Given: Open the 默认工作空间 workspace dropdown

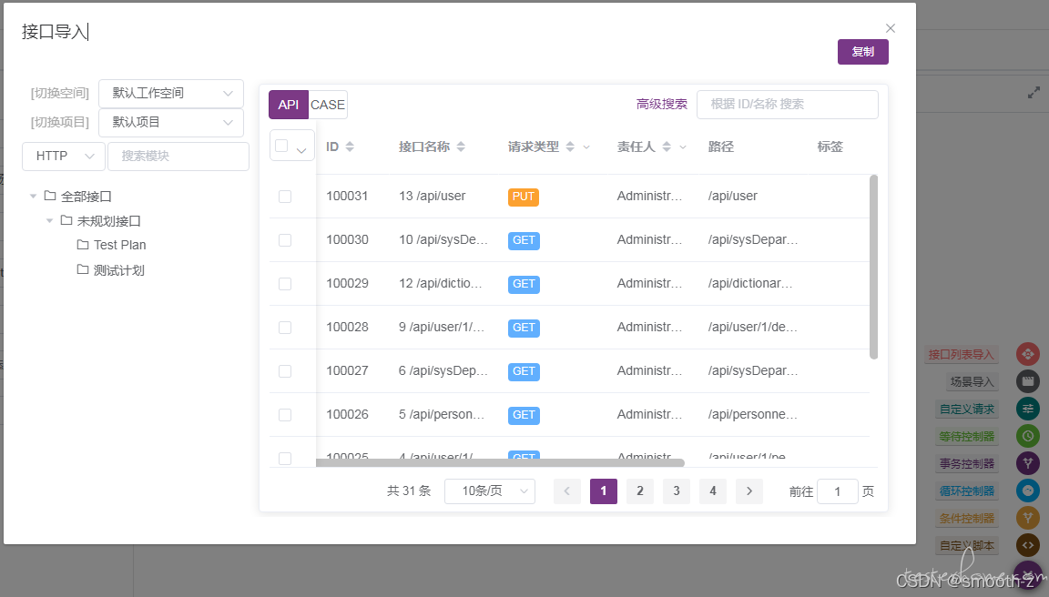Looking at the screenshot, I should click(x=171, y=94).
